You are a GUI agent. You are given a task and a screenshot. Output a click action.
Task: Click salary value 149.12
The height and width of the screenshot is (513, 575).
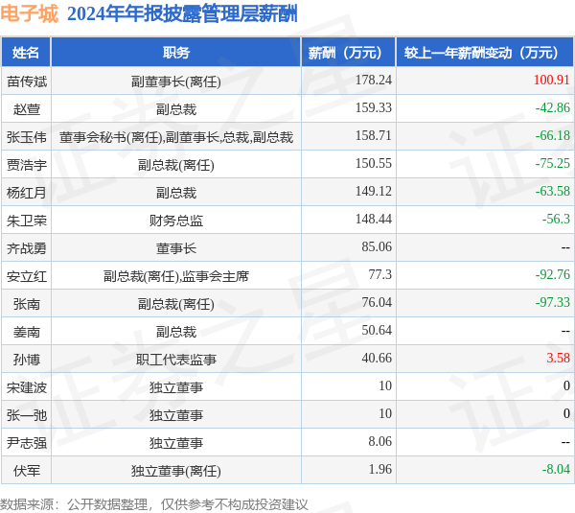click(x=374, y=191)
